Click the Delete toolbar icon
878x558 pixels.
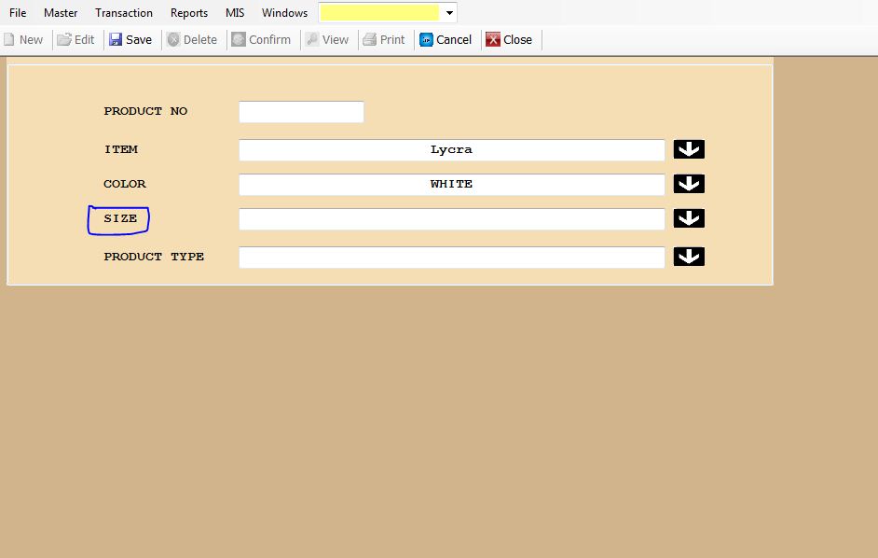click(173, 40)
